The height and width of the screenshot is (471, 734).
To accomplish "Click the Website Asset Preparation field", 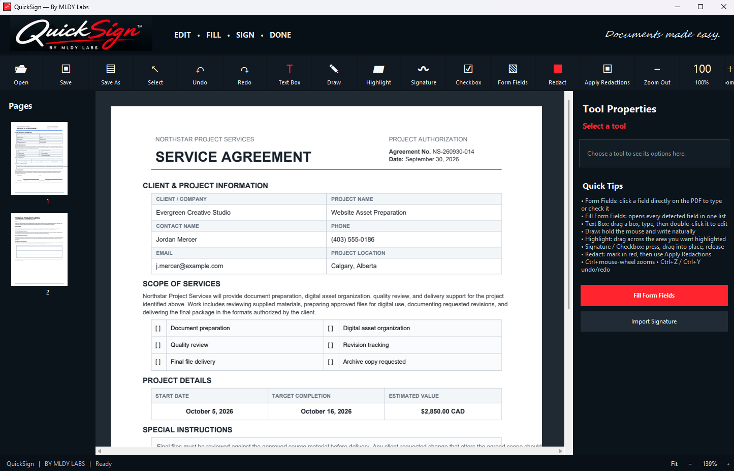I will [413, 213].
